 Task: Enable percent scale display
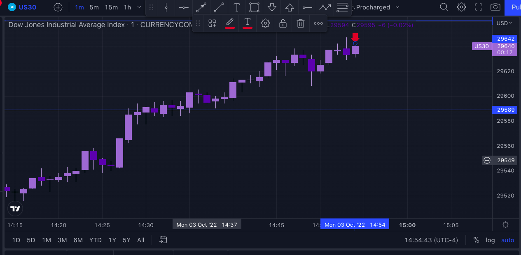[476, 240]
